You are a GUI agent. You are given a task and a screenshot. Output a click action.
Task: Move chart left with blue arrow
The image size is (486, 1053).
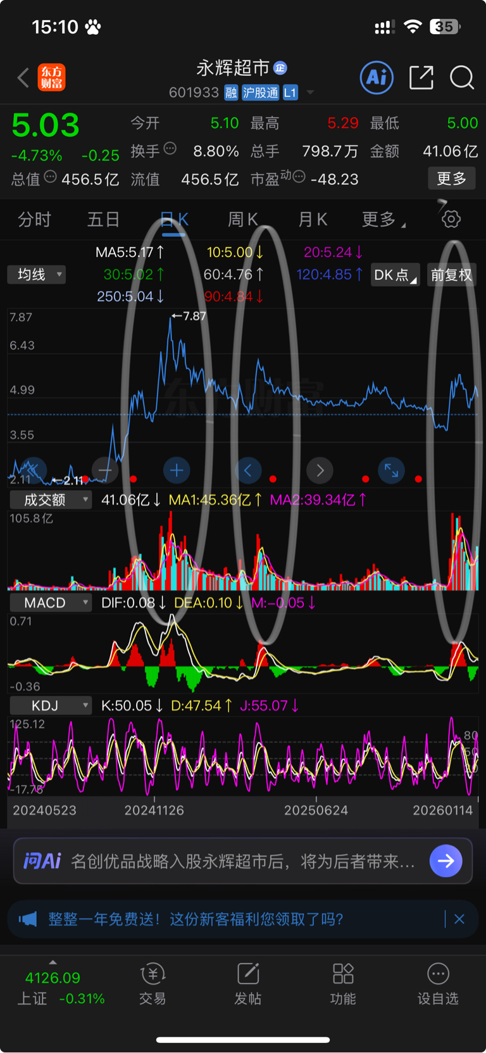pyautogui.click(x=248, y=470)
